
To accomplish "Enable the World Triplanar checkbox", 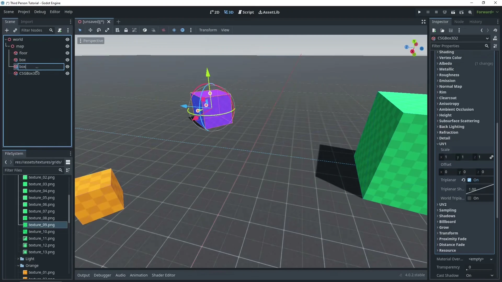I will click(469, 198).
